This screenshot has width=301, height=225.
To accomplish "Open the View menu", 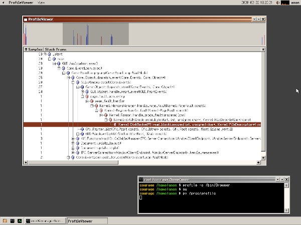I will tap(41, 2).
